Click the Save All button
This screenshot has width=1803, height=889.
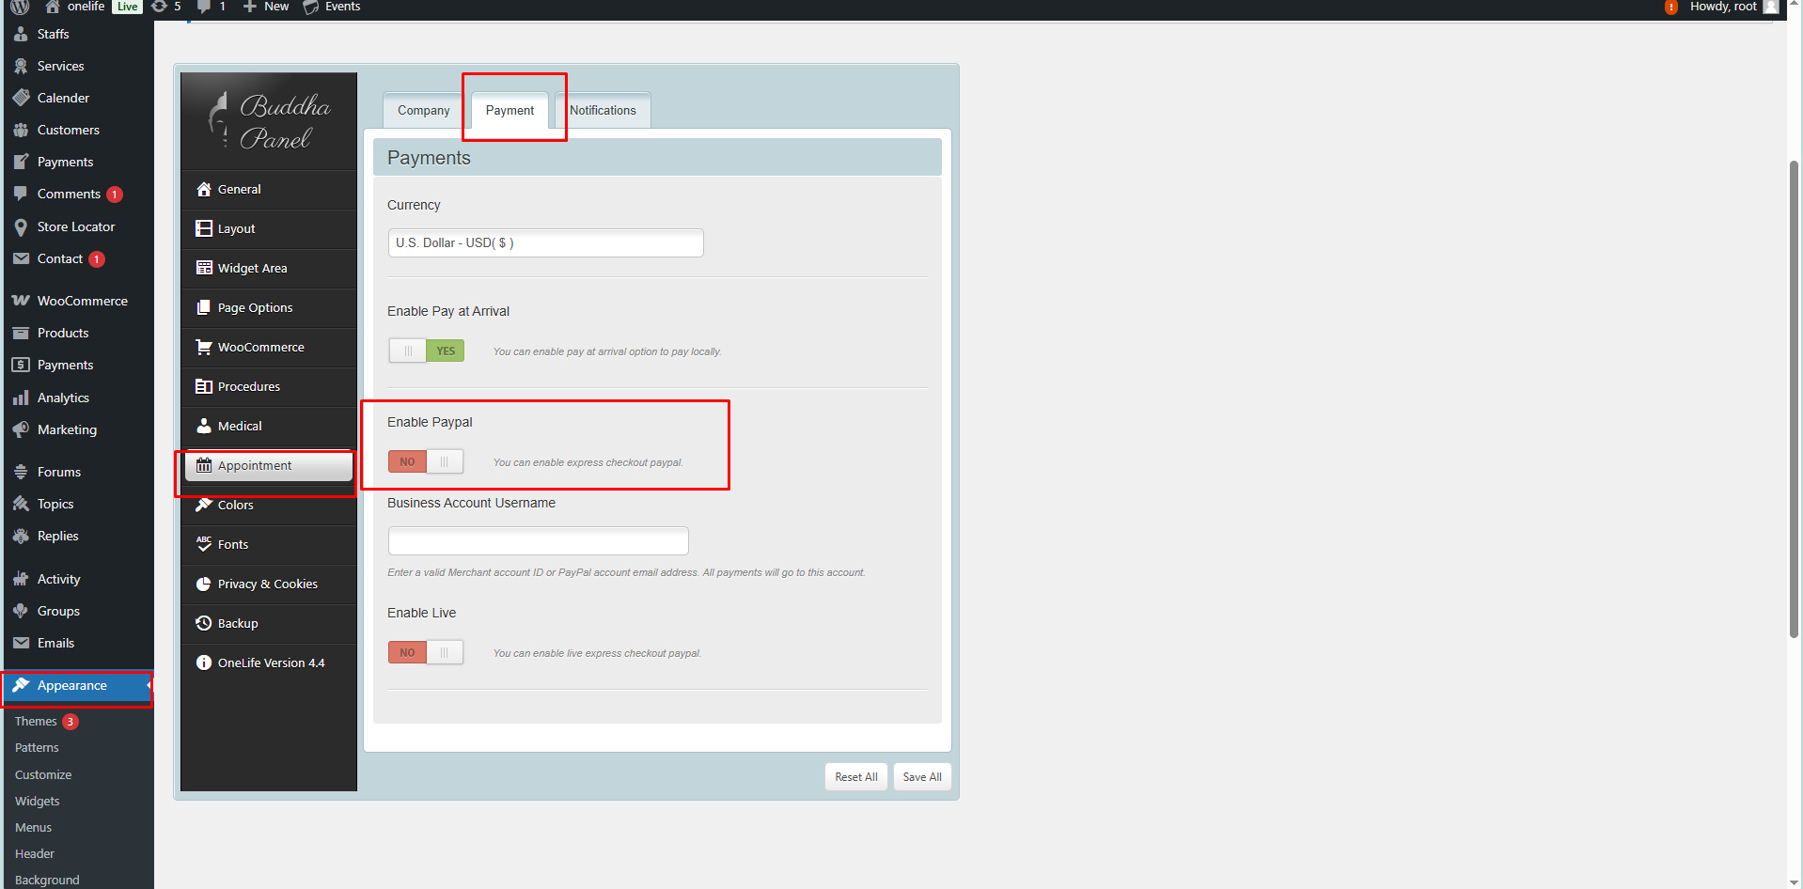[x=922, y=777]
